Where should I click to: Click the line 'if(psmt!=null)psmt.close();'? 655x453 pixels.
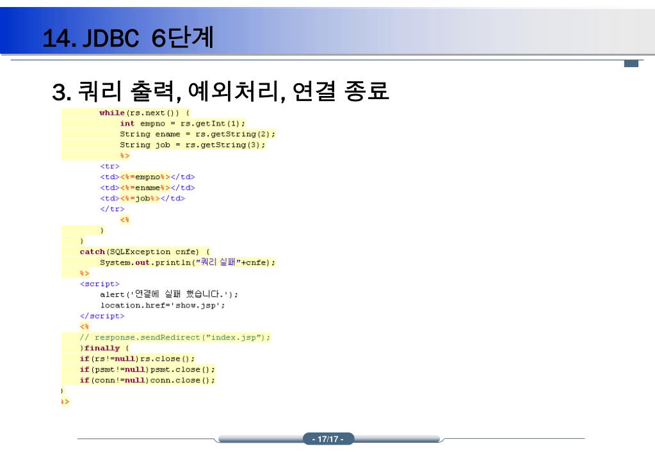(147, 369)
